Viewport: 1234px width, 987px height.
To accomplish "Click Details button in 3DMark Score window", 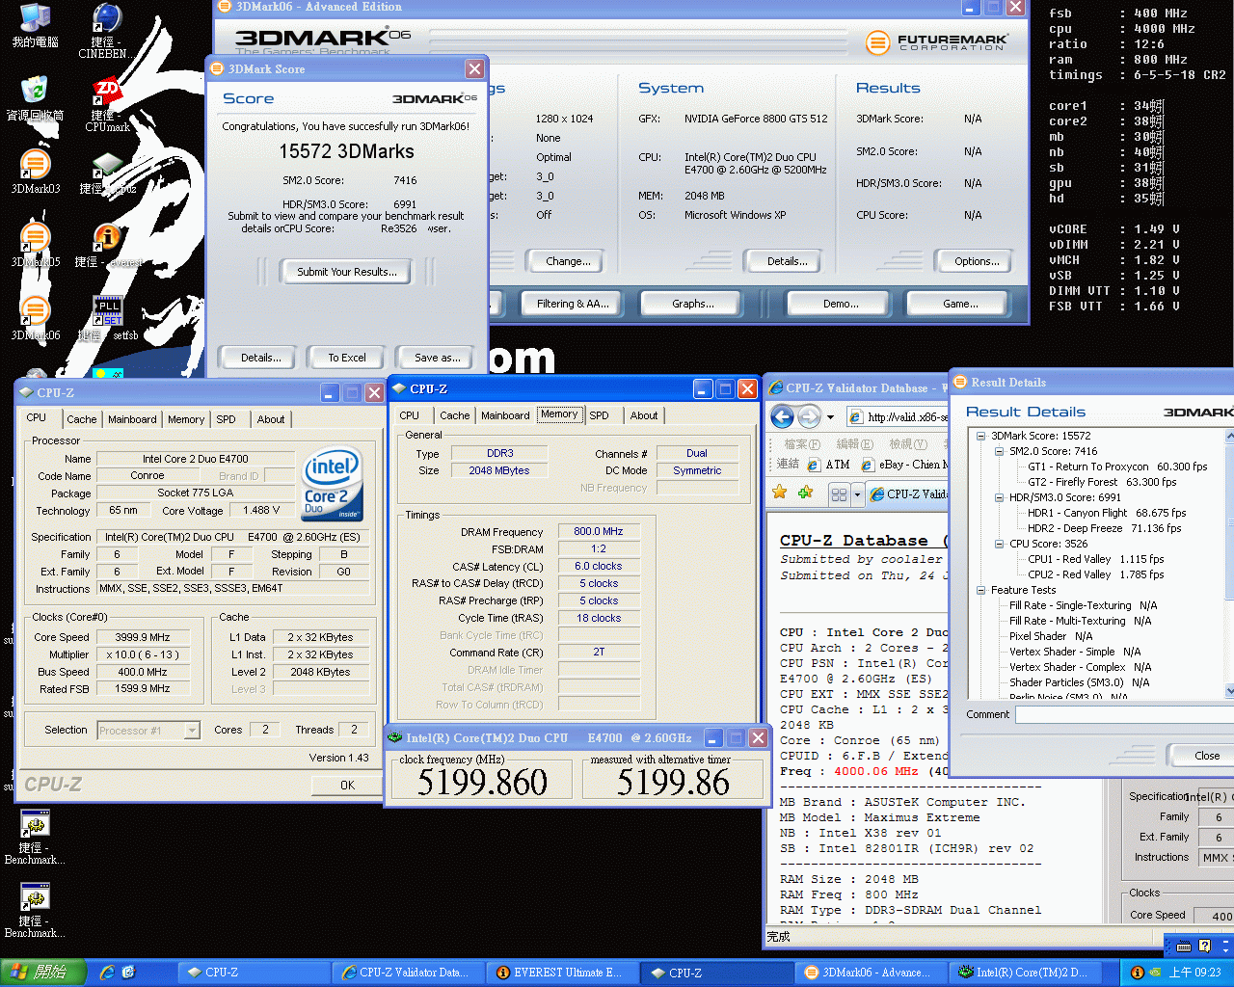I will pos(260,358).
